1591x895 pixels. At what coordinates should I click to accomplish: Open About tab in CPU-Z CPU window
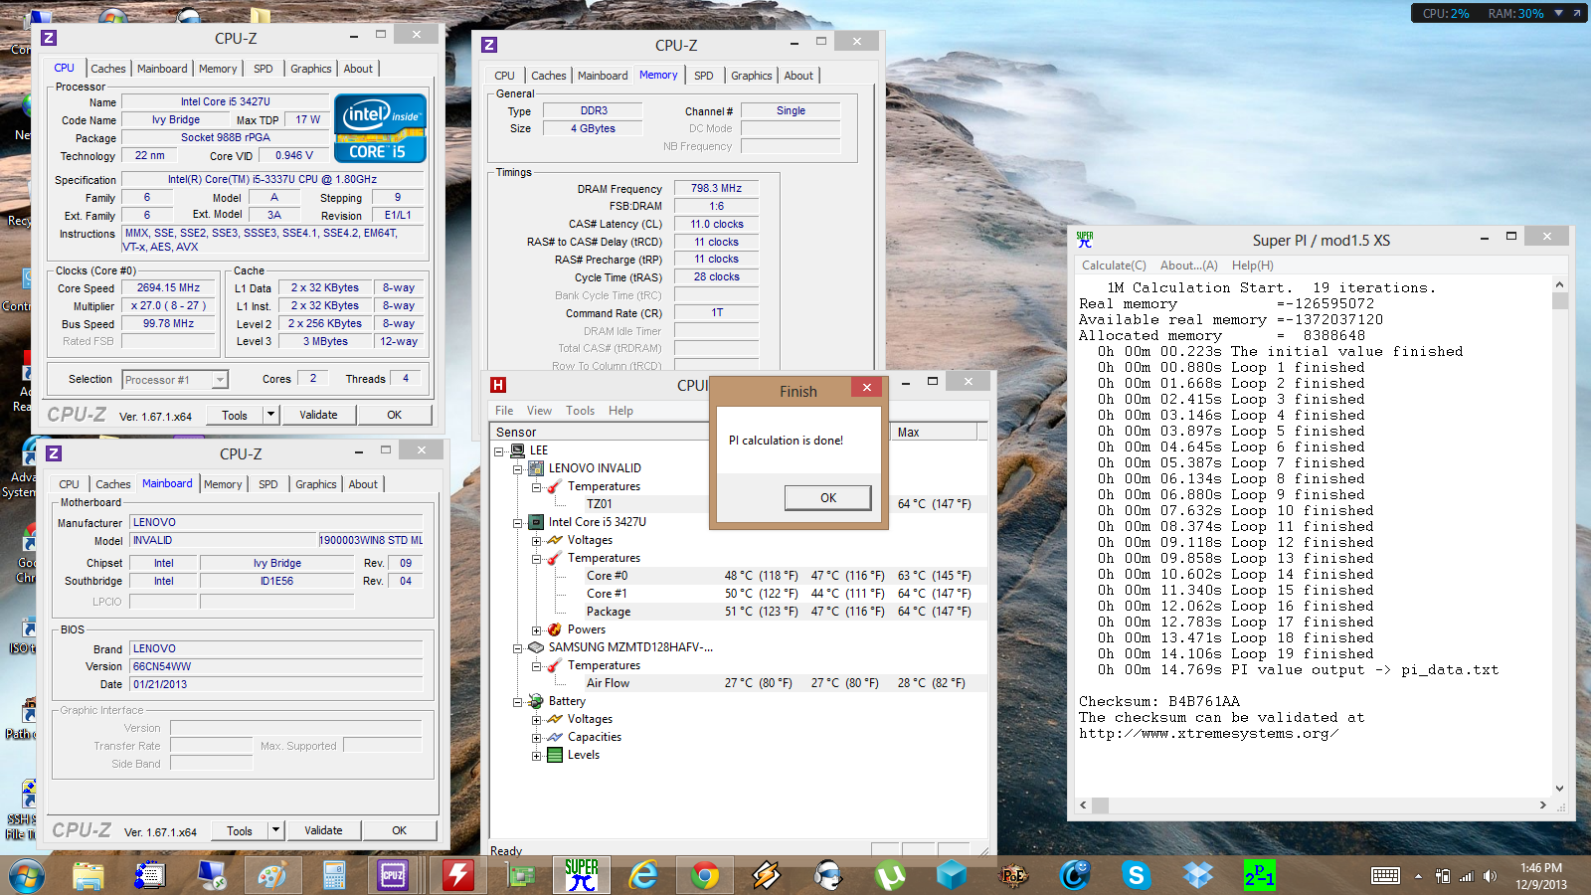click(358, 69)
